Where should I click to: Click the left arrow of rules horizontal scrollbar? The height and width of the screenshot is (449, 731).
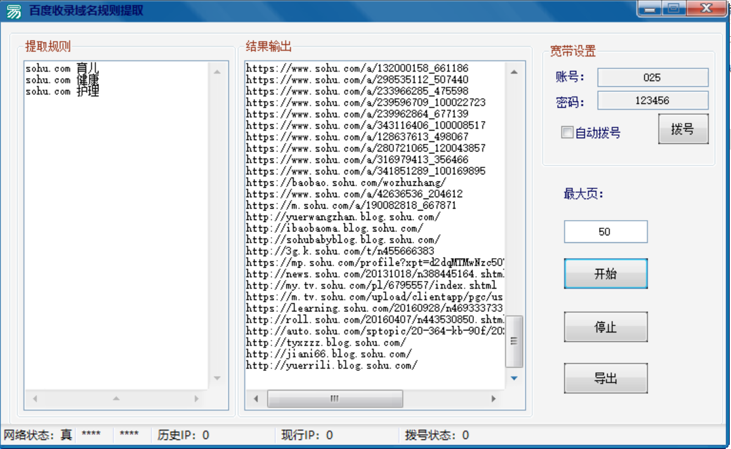click(x=35, y=399)
